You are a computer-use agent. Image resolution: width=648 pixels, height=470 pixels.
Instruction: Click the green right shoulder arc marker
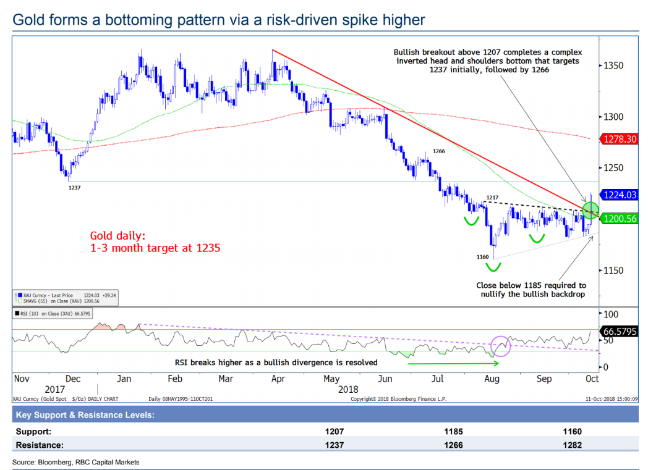[x=537, y=237]
